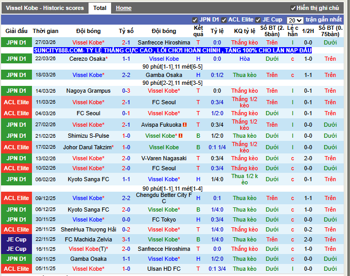Viewport: 350px width, 276px height.
Task: Uncheck the JPN D1 filter checkbox
Action: coord(195,20)
